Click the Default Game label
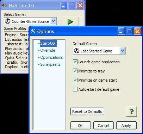 click(x=85, y=44)
